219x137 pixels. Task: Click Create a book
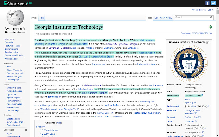[x=13, y=119]
